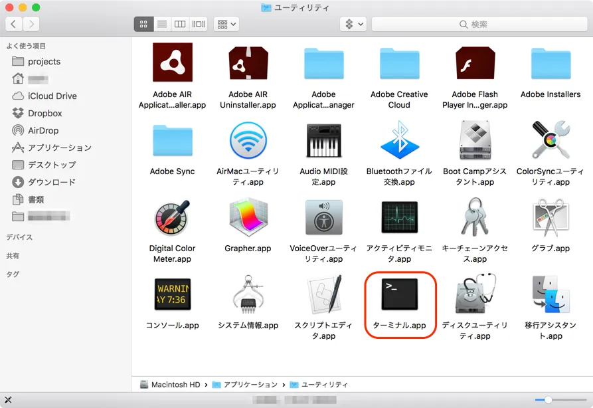
Task: Go to Macintosh HD in path bar
Action: click(170, 385)
